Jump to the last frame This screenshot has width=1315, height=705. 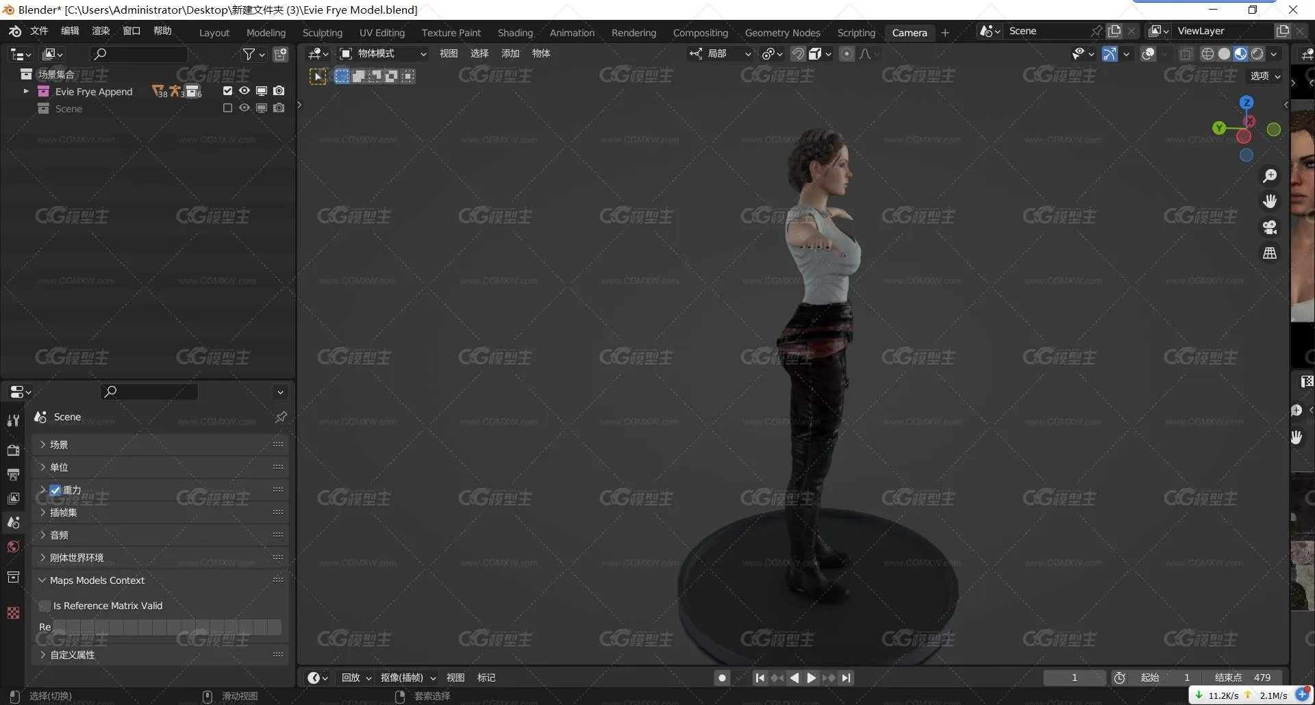tap(847, 678)
